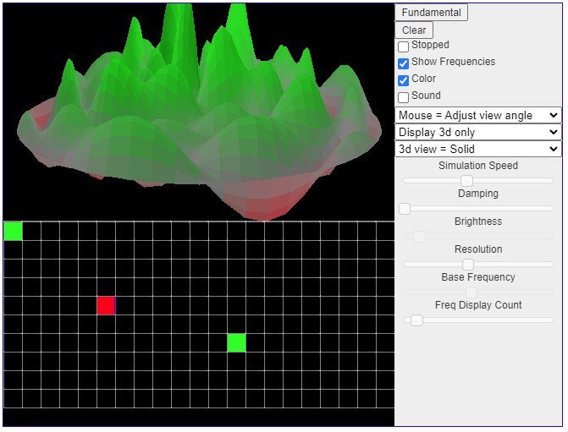568x432 pixels.
Task: Select the red frequency cell in the grid
Action: tap(106, 306)
